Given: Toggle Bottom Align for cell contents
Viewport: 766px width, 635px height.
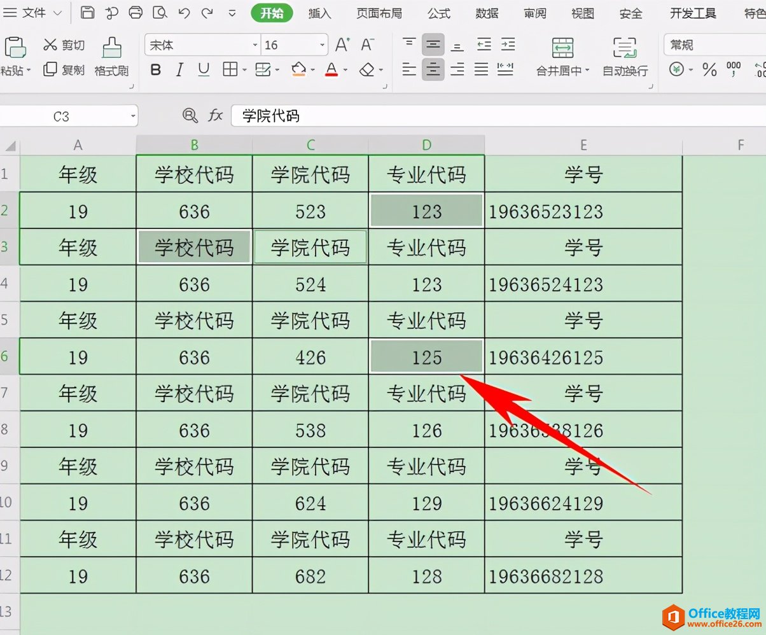Looking at the screenshot, I should 457,45.
